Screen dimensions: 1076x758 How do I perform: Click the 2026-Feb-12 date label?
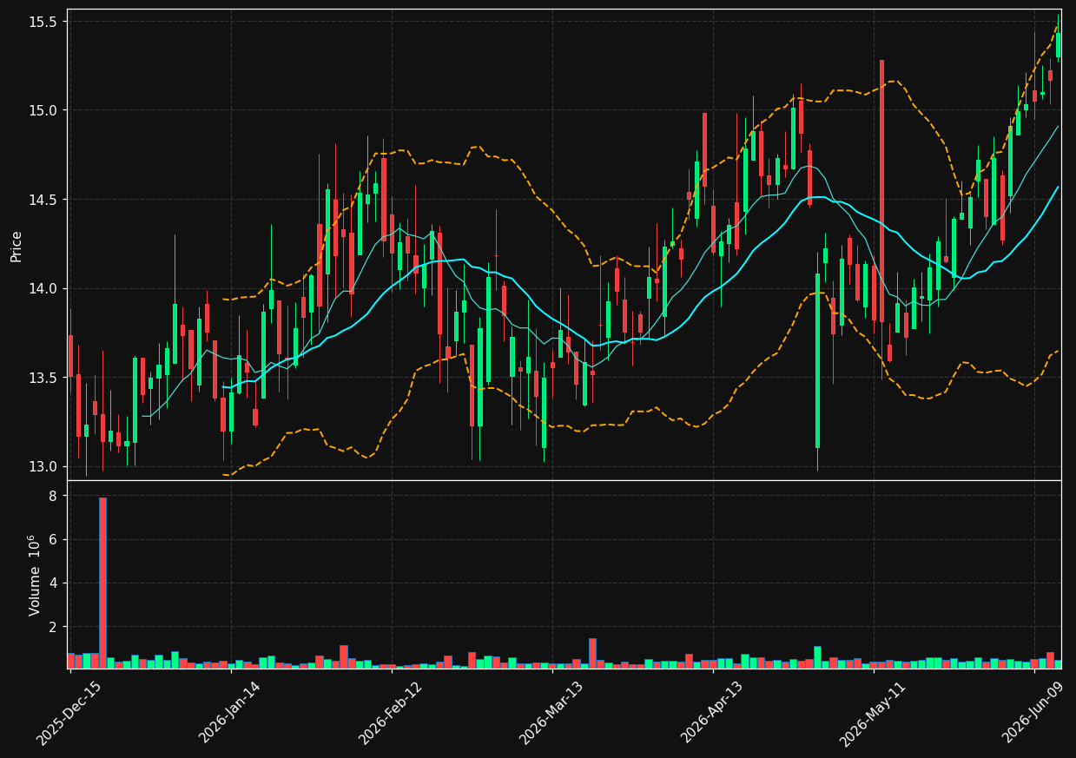coord(390,713)
